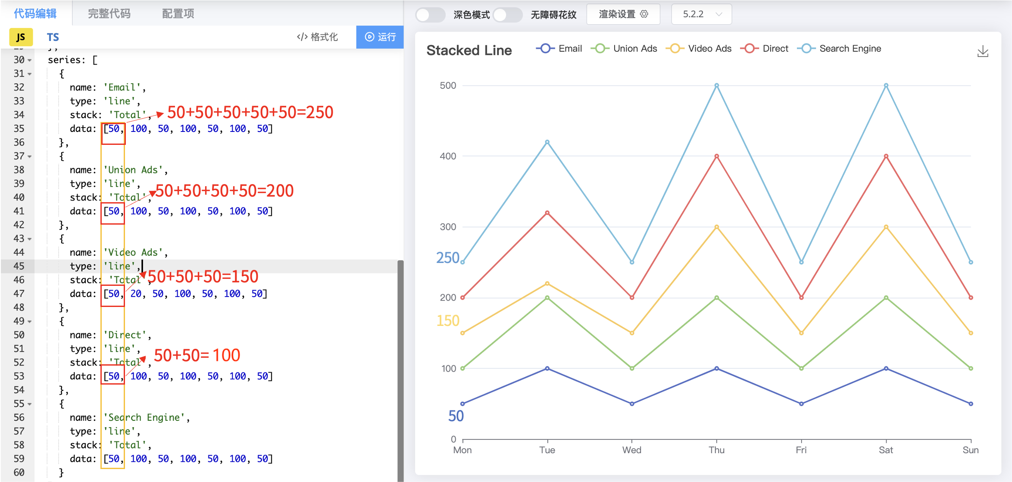Click the chart download icon
Viewport: 1012px width, 482px height.
[984, 50]
